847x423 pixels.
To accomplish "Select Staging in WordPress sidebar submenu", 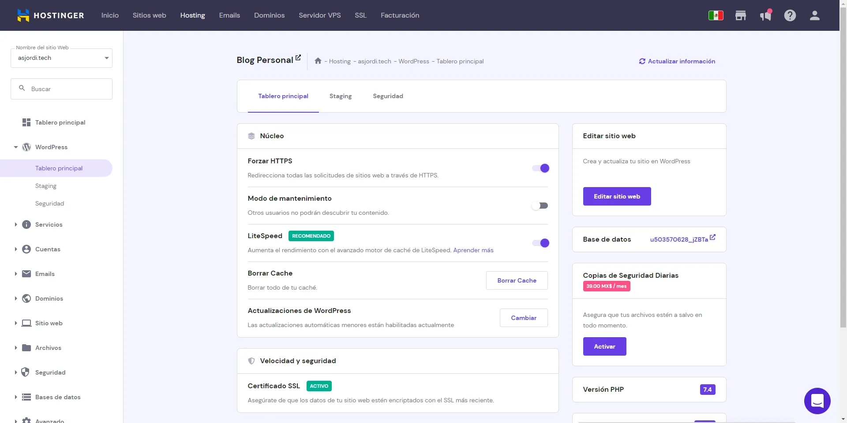I will click(x=46, y=186).
